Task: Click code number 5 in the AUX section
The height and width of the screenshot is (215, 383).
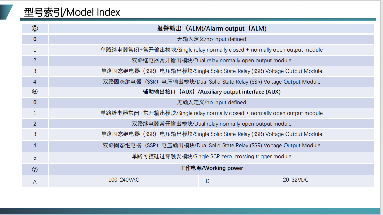Action: (35, 158)
